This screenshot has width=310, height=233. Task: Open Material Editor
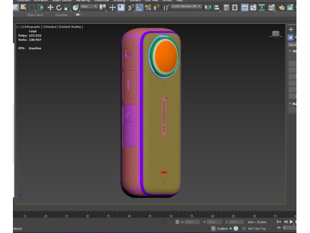click(271, 8)
